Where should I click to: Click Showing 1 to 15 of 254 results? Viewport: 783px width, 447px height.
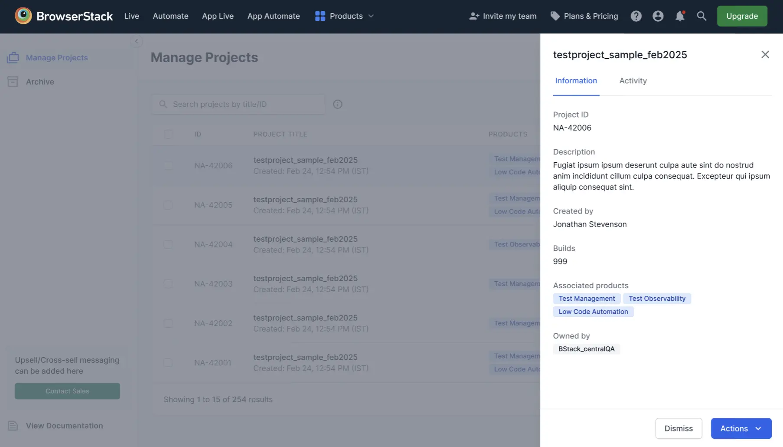(218, 399)
